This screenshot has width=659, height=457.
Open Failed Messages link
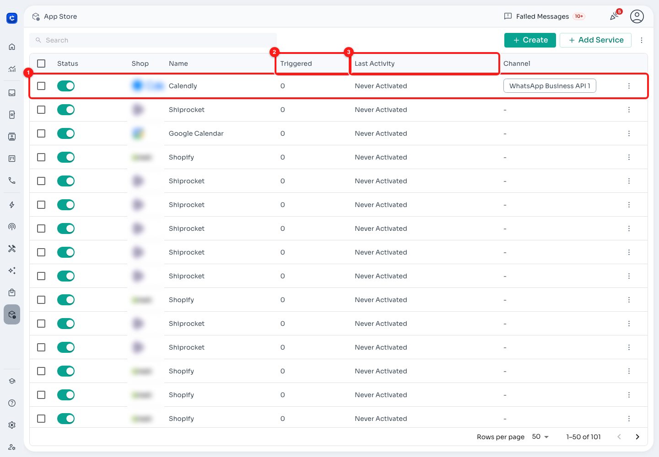(x=544, y=16)
